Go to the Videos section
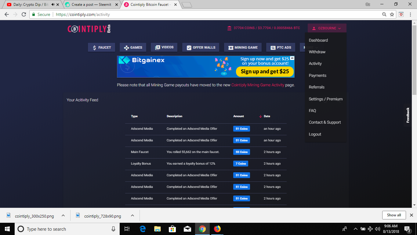This screenshot has width=417, height=235. point(164,47)
